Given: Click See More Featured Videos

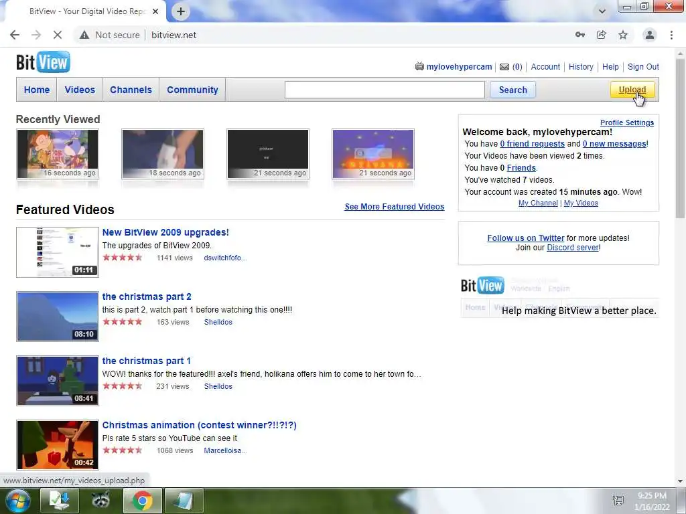Looking at the screenshot, I should click(x=394, y=207).
